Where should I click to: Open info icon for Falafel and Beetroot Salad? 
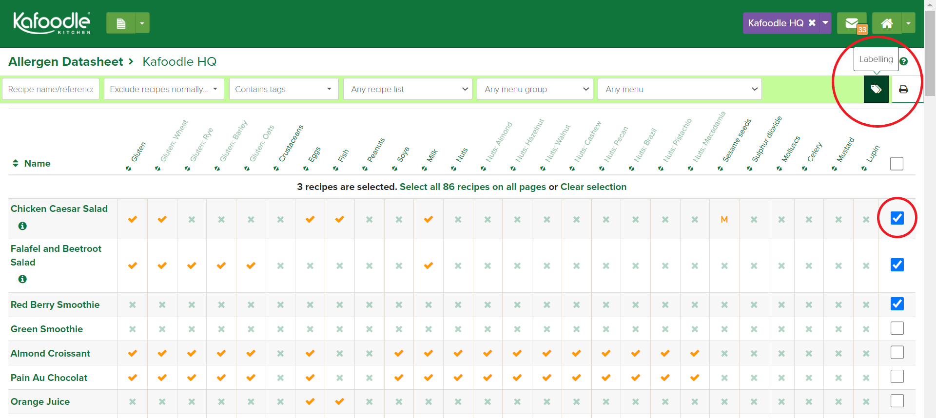point(22,279)
